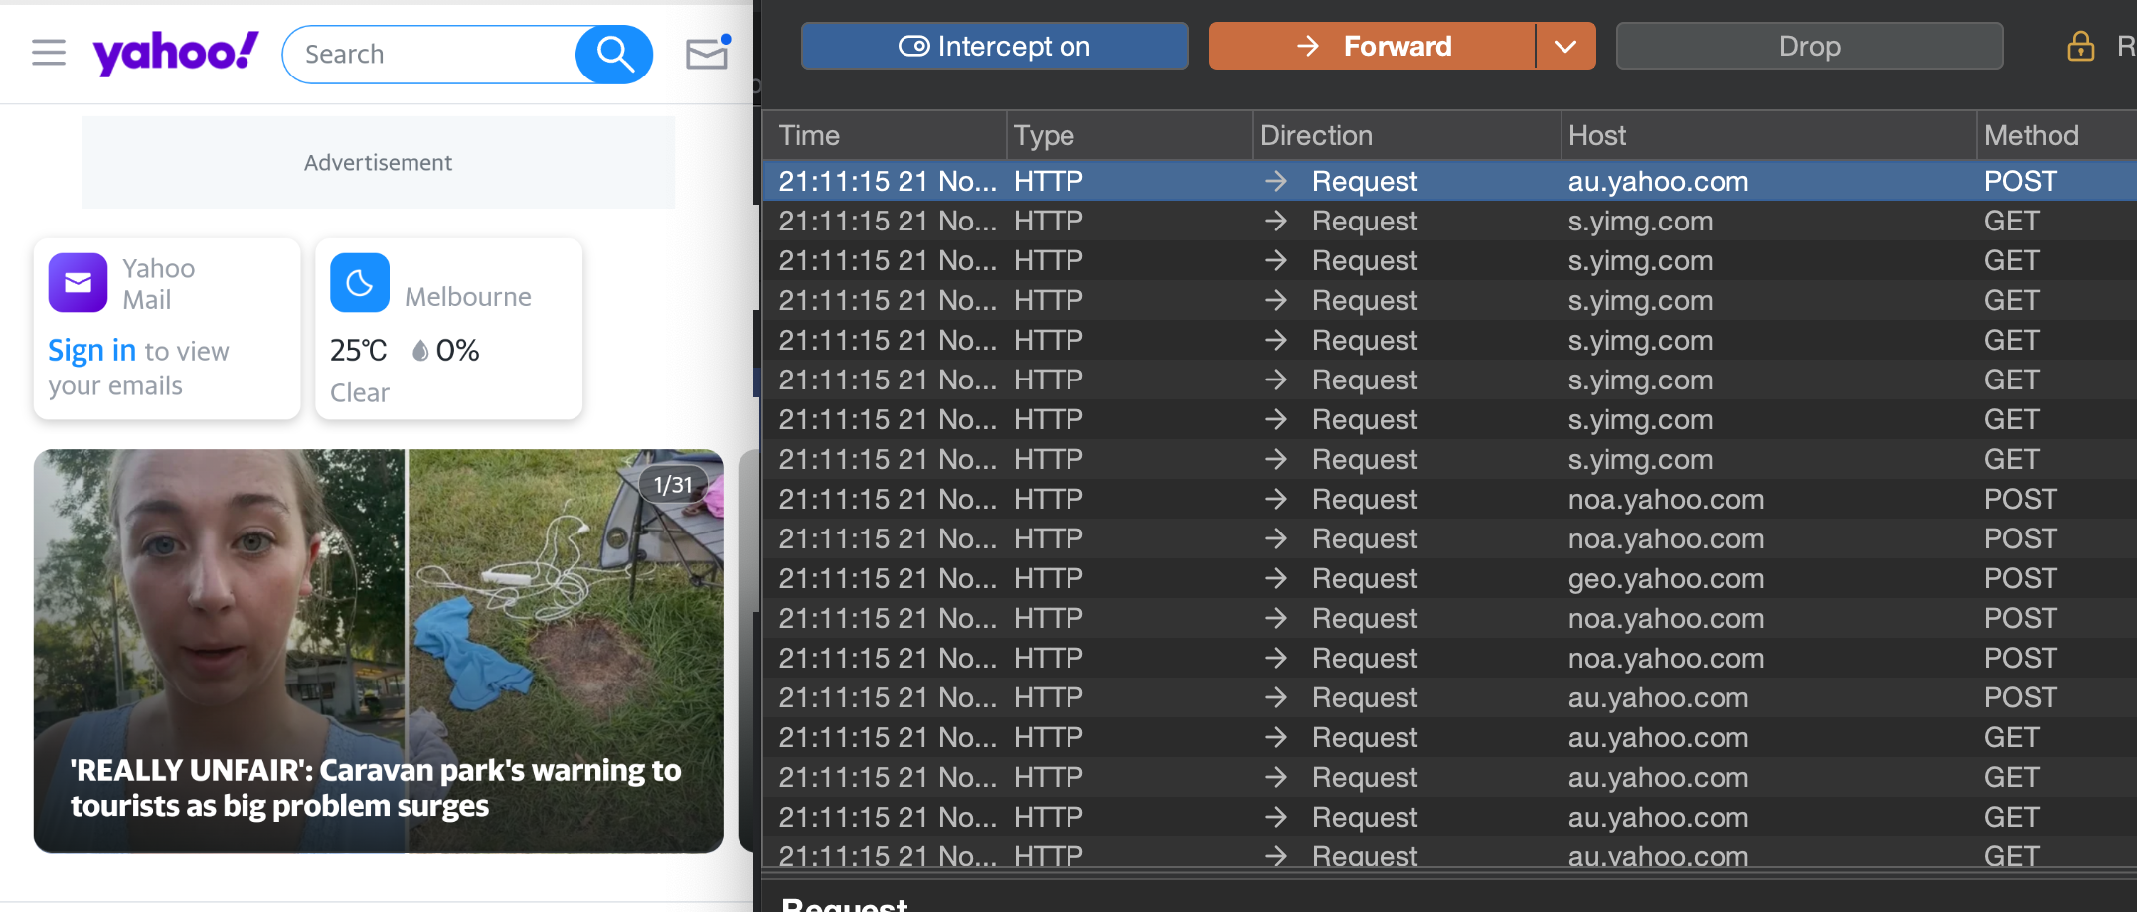Click the rain droplet precipitation icon
Image resolution: width=2137 pixels, height=912 pixels.
point(420,351)
